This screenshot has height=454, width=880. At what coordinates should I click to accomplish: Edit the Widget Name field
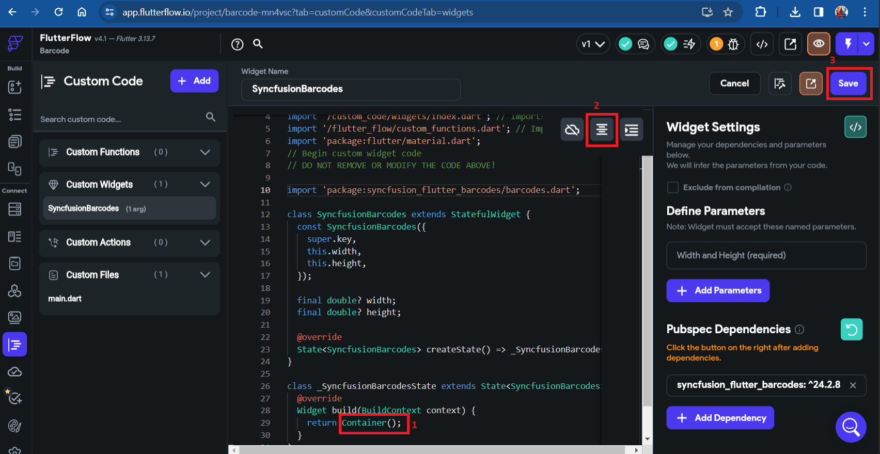point(351,89)
